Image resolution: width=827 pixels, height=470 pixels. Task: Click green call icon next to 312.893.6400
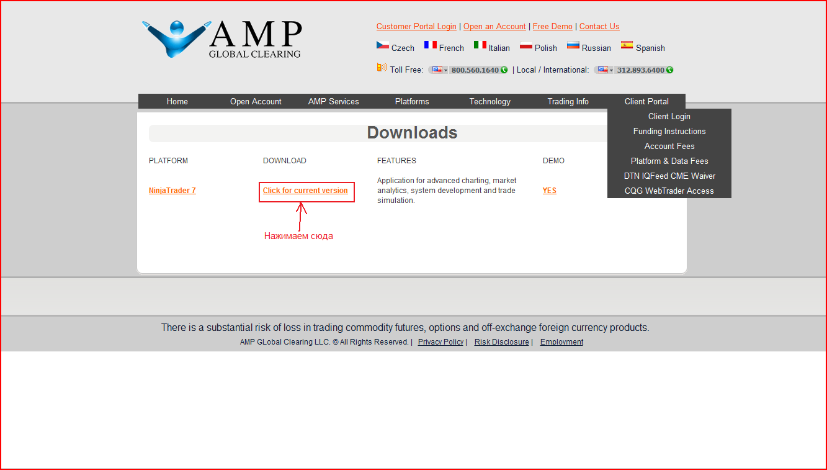(669, 70)
